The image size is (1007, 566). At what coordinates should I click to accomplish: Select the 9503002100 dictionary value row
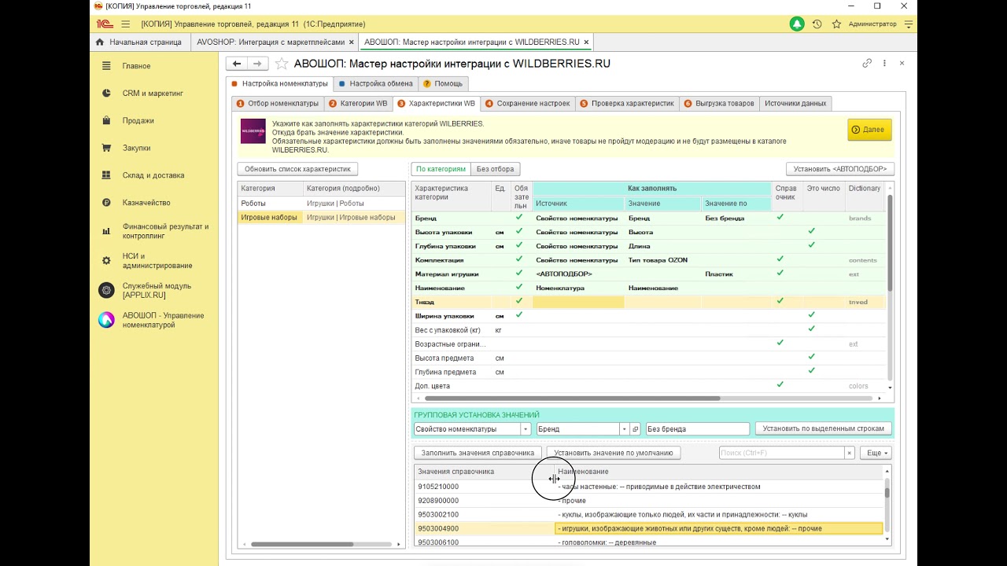[648, 514]
